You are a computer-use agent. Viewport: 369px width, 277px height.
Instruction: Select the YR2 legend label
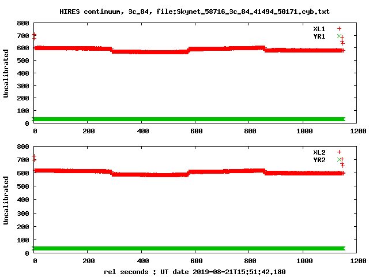point(319,160)
